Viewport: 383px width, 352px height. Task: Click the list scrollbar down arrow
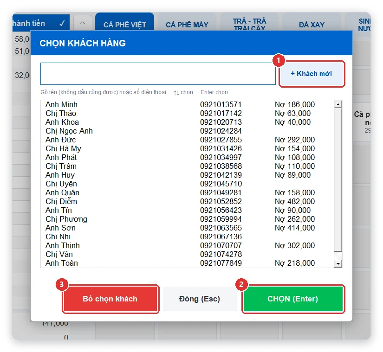(338, 263)
